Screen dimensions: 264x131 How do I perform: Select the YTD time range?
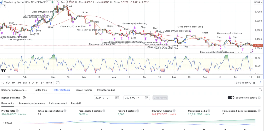pyautogui.click(x=31, y=83)
